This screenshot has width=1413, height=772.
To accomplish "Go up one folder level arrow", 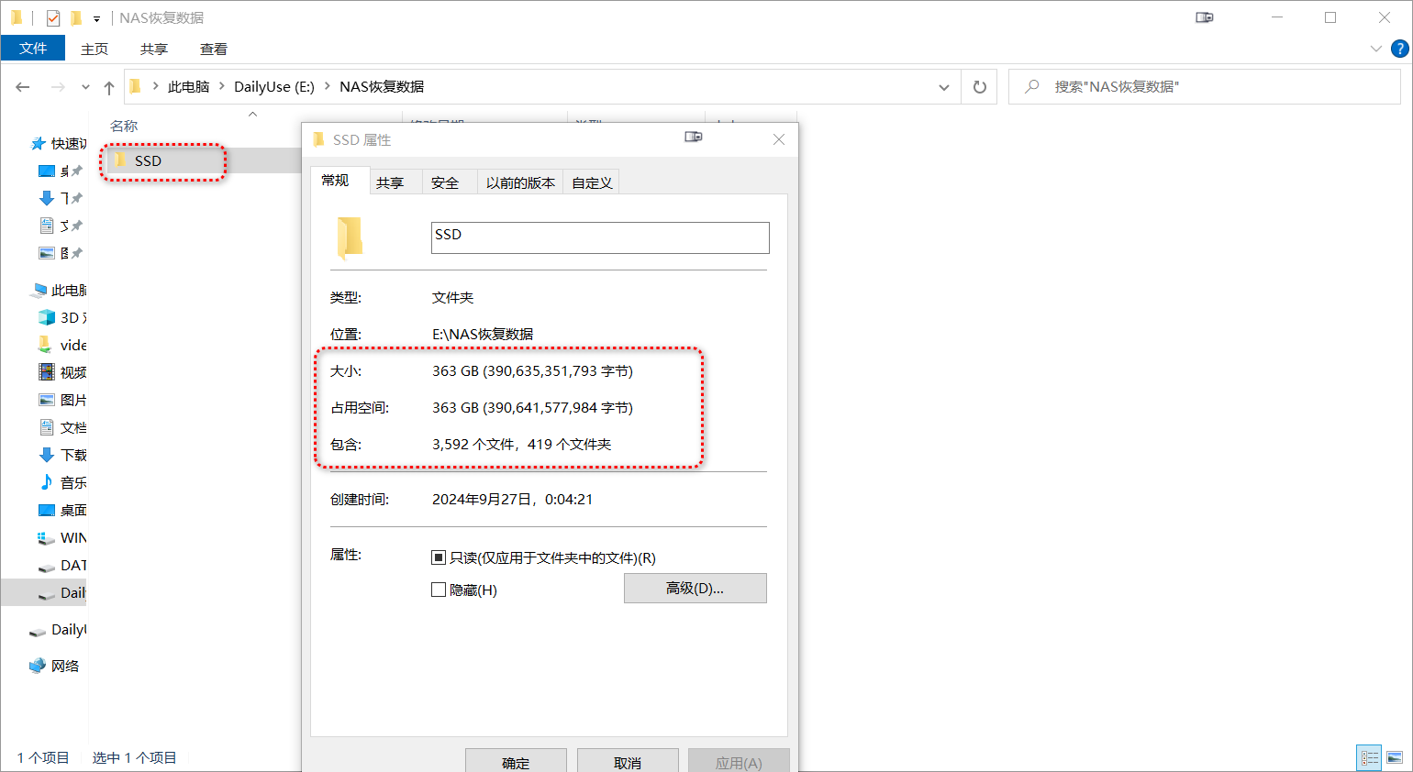I will click(x=109, y=87).
